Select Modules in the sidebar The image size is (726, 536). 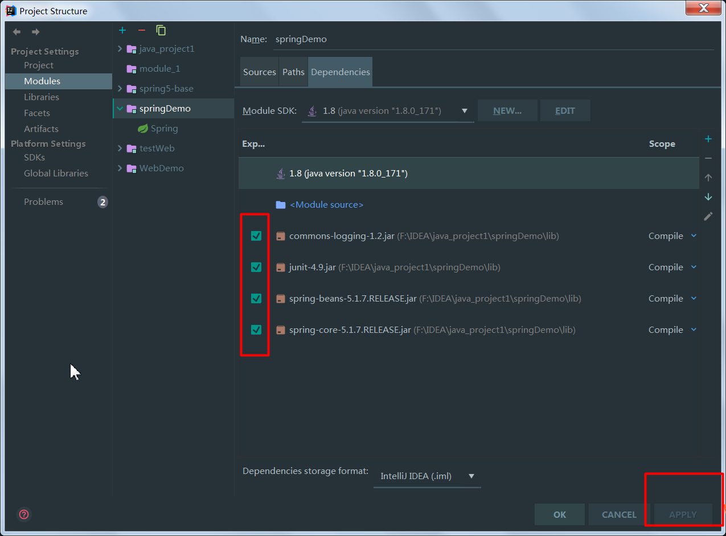(59, 81)
